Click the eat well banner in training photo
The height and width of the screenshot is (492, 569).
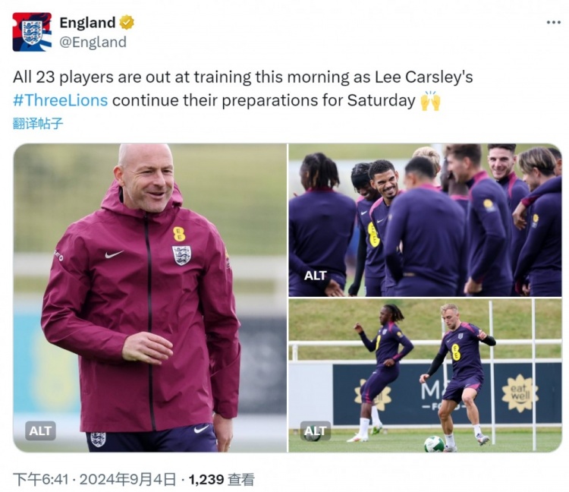[x=520, y=393]
